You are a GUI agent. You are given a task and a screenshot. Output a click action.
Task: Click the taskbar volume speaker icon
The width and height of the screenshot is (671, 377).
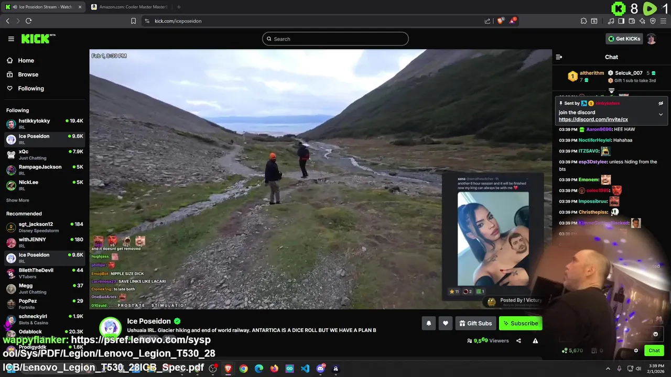pos(638,369)
